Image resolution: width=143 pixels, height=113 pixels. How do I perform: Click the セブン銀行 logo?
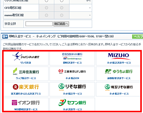click(72, 102)
